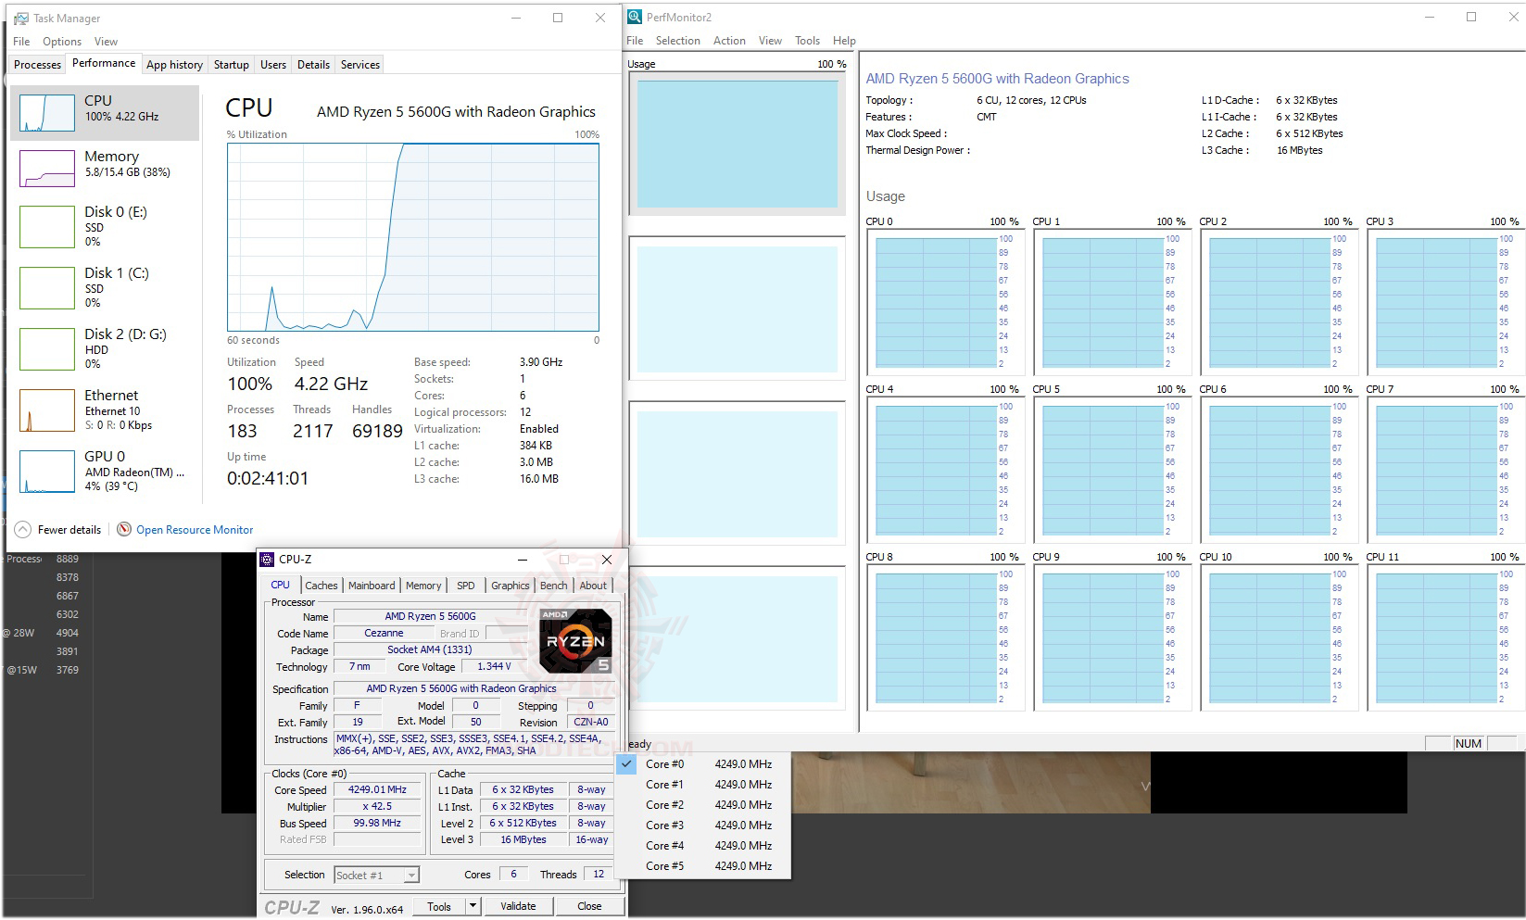Select CPU in the Task Manager sidebar
1526x920 pixels.
(105, 113)
